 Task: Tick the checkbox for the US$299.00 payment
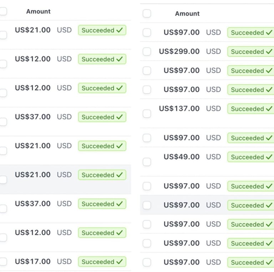[147, 52]
